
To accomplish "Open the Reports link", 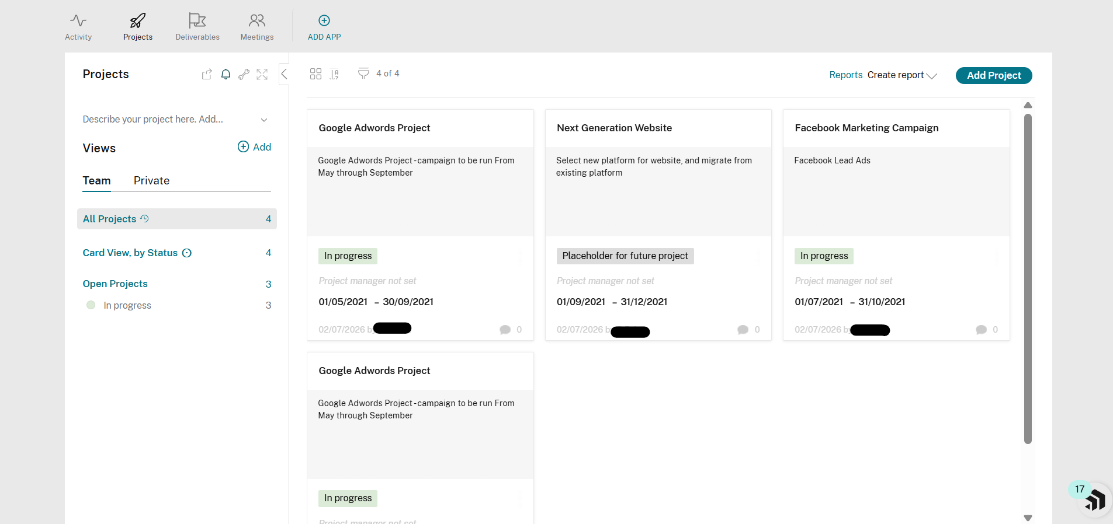I will [x=845, y=75].
